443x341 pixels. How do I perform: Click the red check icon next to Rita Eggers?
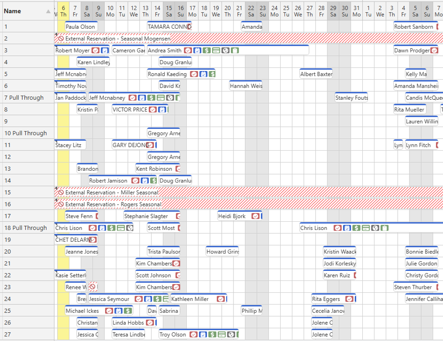click(349, 299)
